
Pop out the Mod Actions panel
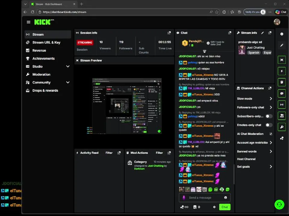[169, 153]
